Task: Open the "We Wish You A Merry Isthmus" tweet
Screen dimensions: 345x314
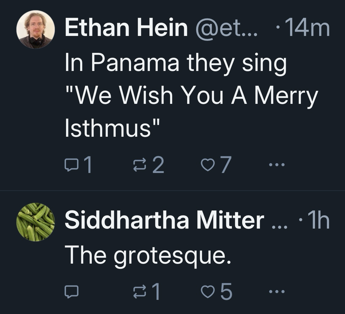Action: 190,95
